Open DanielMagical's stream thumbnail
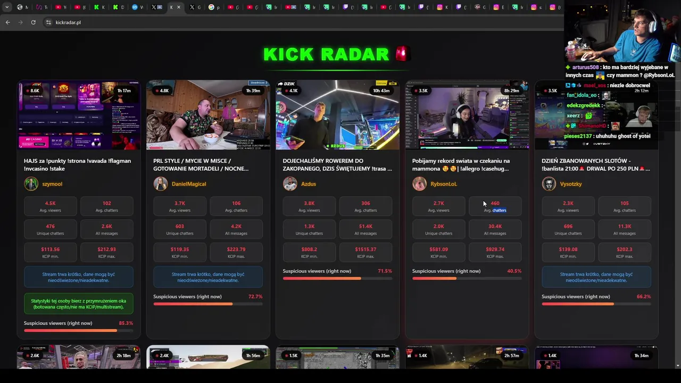Screen dimensions: 681x383 coord(208,115)
